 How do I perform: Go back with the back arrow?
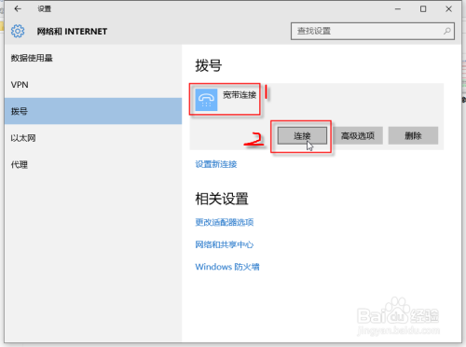[x=18, y=9]
